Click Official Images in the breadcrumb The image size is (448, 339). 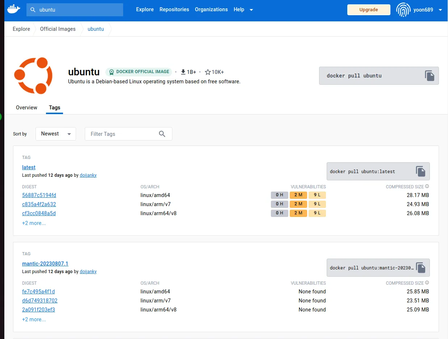(58, 29)
